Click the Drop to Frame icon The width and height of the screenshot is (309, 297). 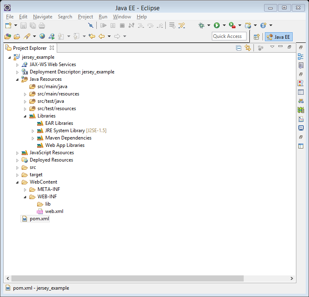point(172,25)
